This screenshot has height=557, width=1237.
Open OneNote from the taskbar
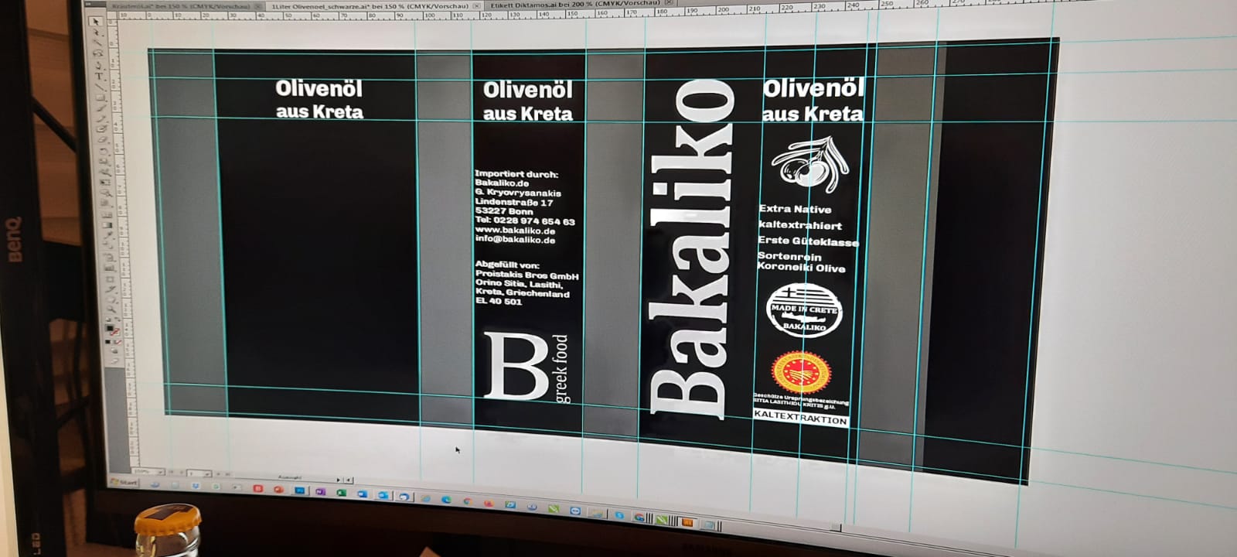[x=320, y=491]
